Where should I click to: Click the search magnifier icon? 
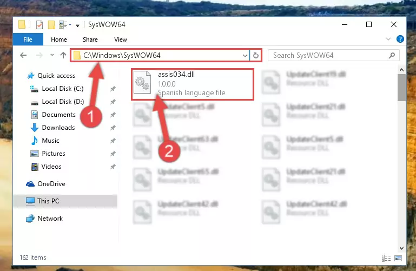coord(392,55)
